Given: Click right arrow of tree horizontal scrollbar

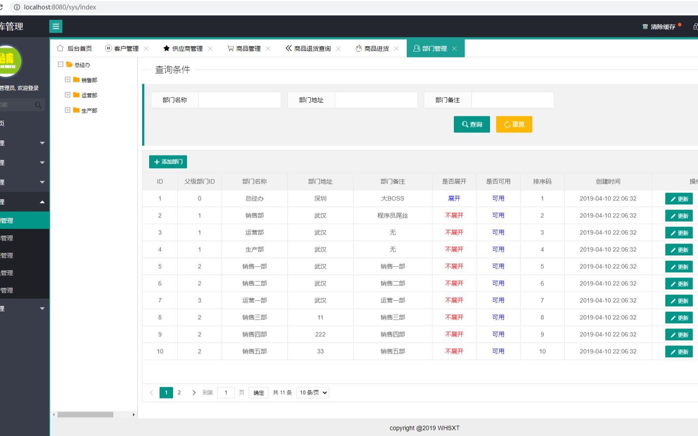Looking at the screenshot, I should (x=134, y=415).
